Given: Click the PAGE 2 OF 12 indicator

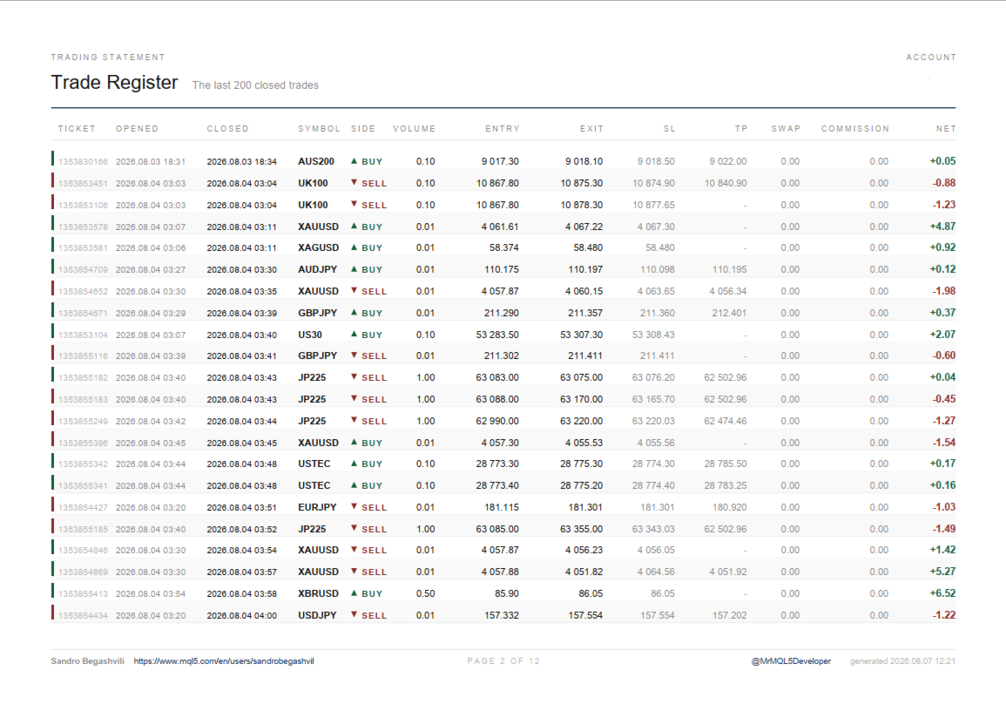Looking at the screenshot, I should pyautogui.click(x=503, y=661).
